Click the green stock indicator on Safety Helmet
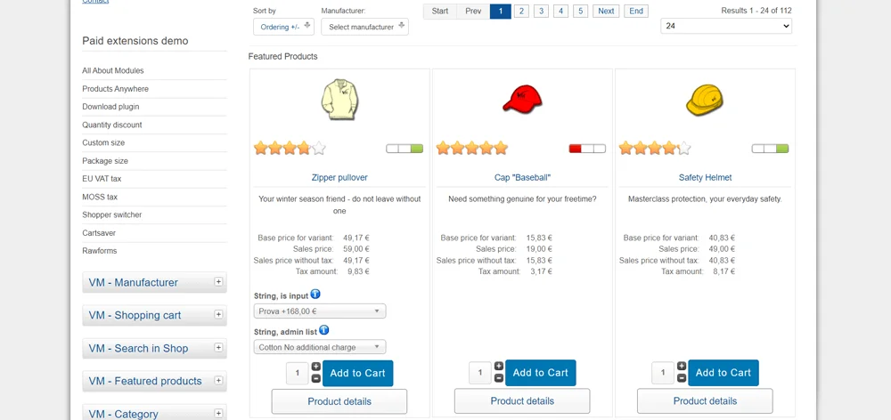The image size is (891, 420). tap(770, 149)
